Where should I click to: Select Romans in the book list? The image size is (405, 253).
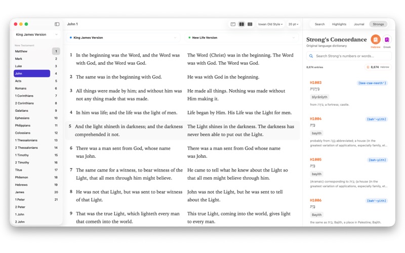coord(32,88)
